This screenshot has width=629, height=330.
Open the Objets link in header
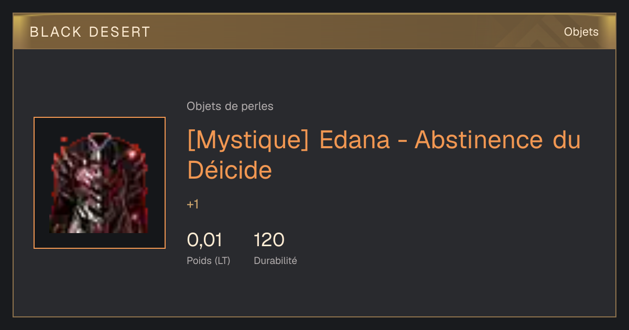[x=581, y=32]
